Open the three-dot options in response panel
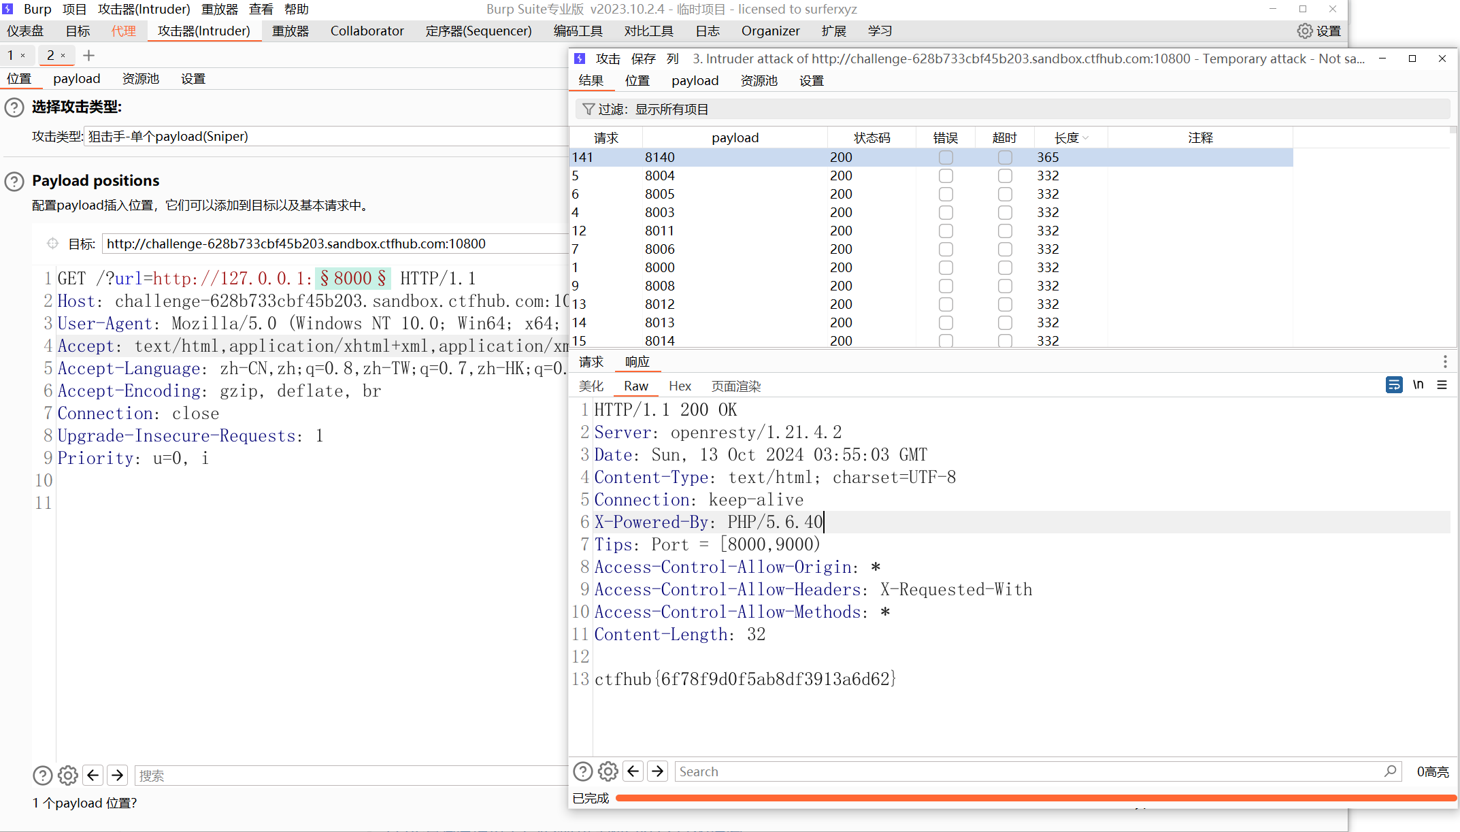Screen dimensions: 1460x832 click(1445, 362)
